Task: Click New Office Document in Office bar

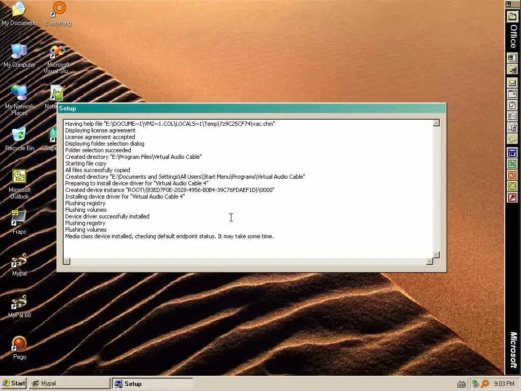Action: (x=512, y=58)
